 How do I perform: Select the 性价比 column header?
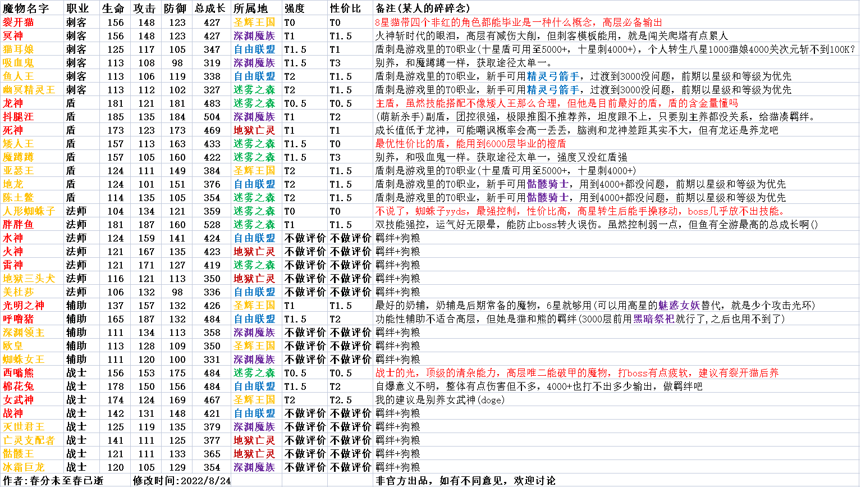click(346, 8)
